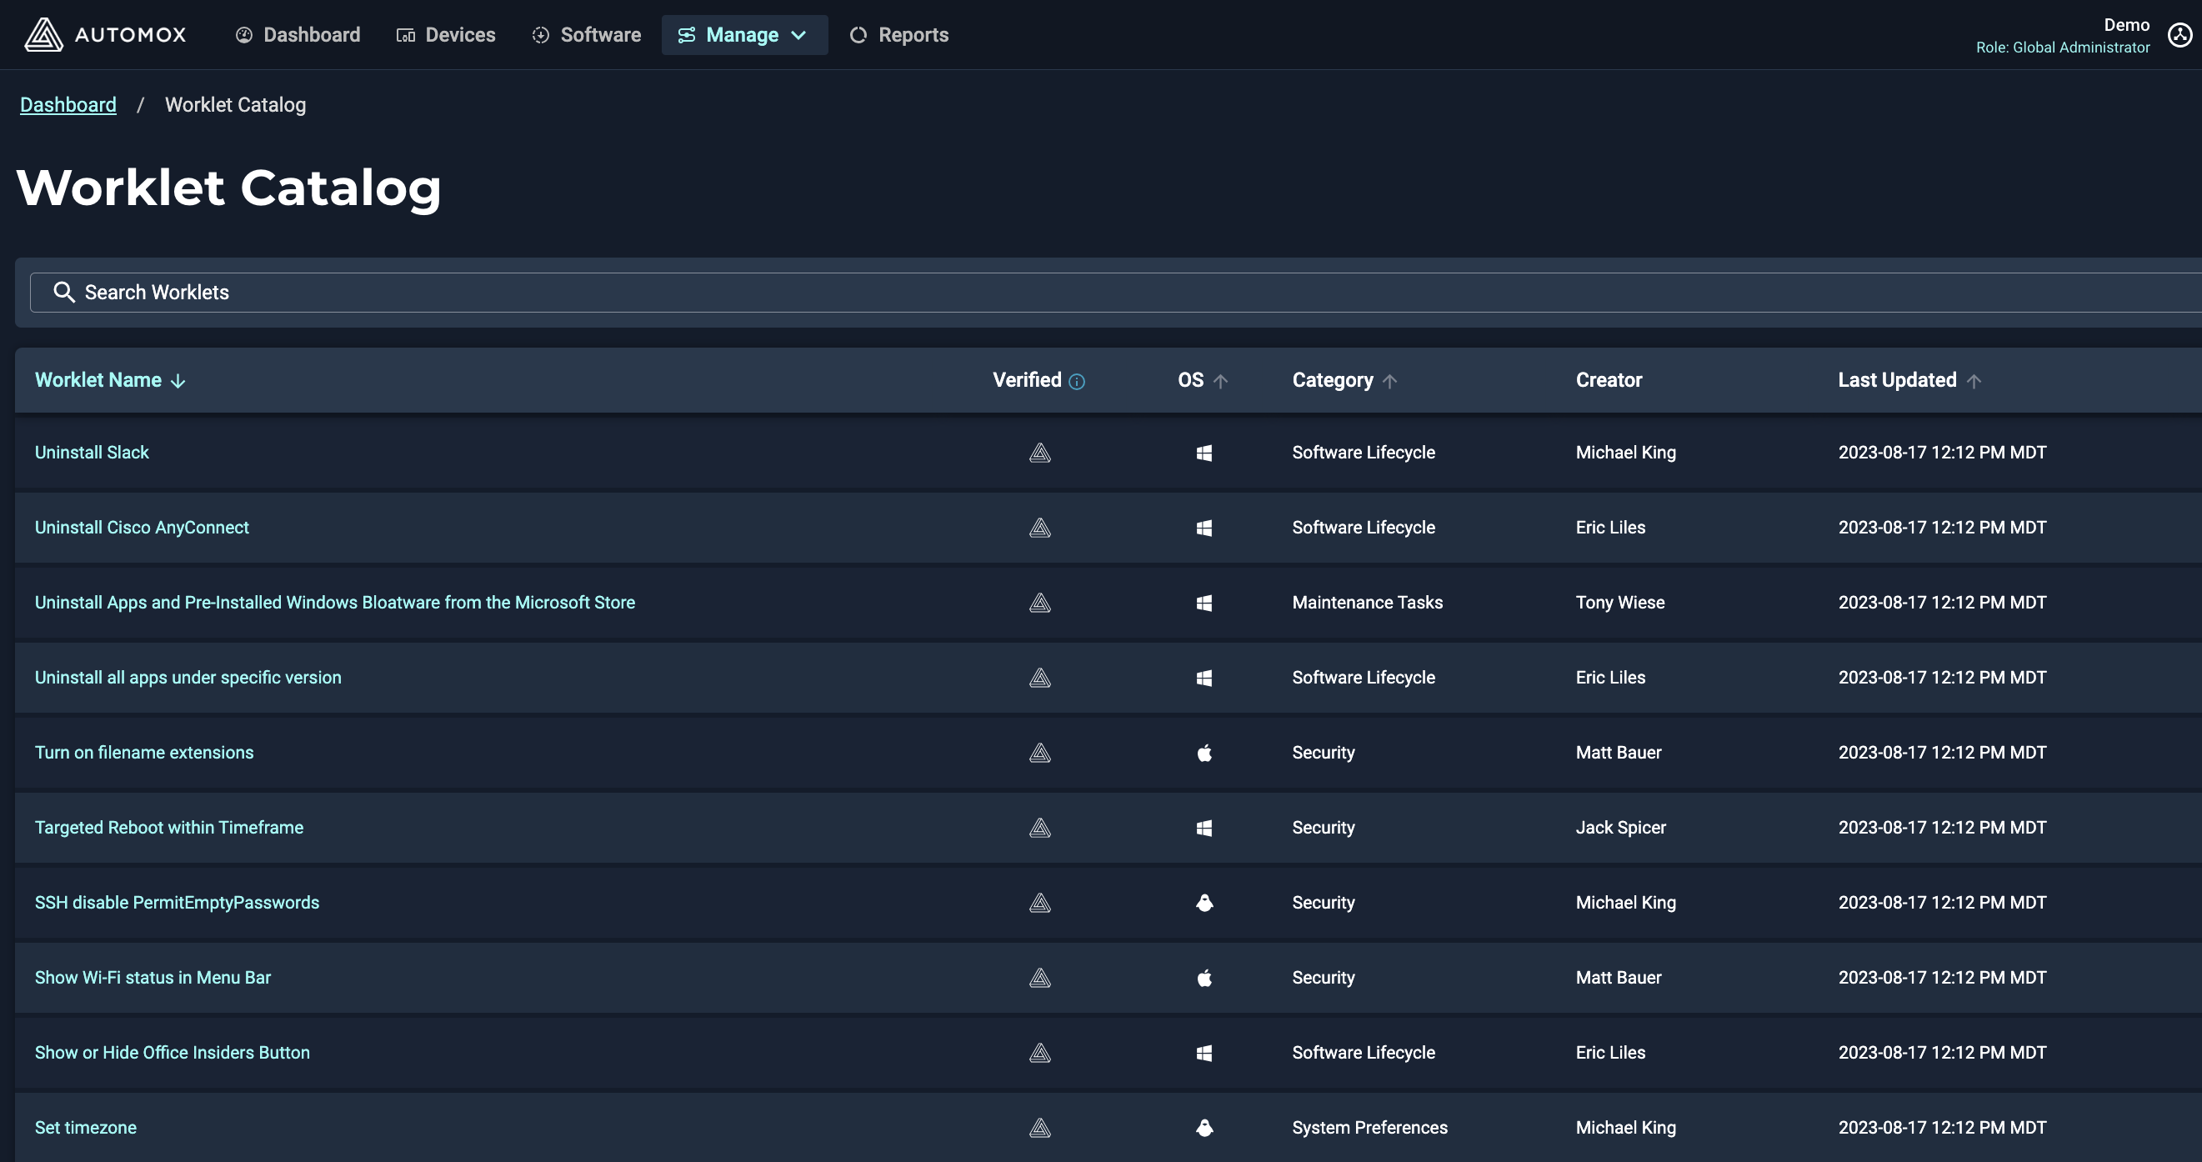
Task: Click the Apple icon on Turn on filename extensions
Action: click(x=1204, y=753)
